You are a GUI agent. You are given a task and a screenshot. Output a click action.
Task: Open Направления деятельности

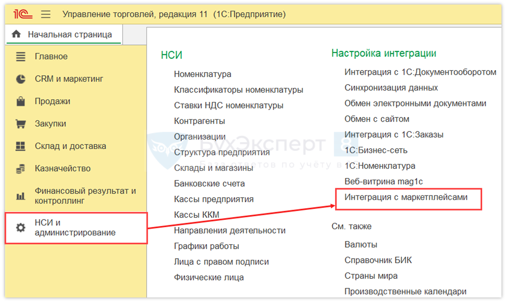(x=230, y=230)
